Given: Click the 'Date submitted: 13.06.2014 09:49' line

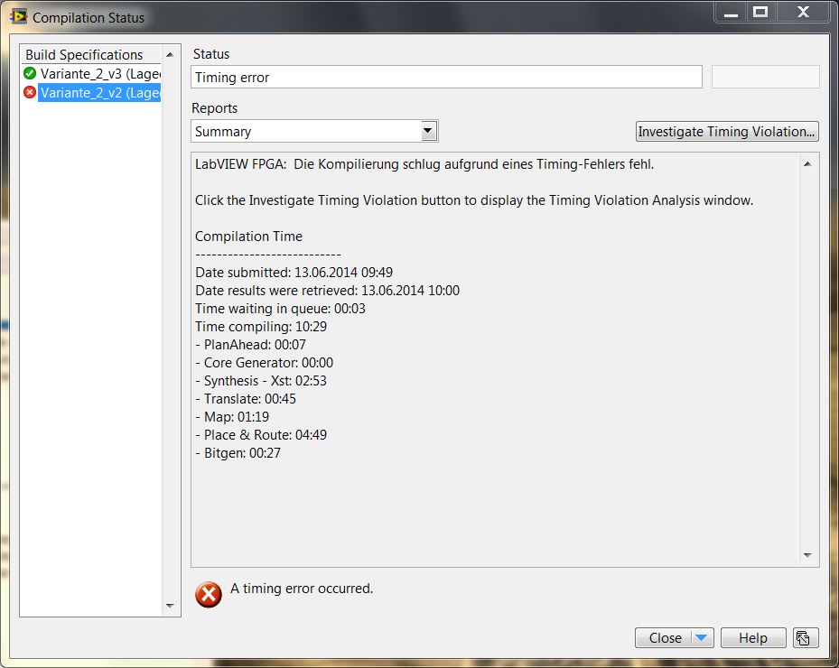Looking at the screenshot, I should [x=294, y=273].
